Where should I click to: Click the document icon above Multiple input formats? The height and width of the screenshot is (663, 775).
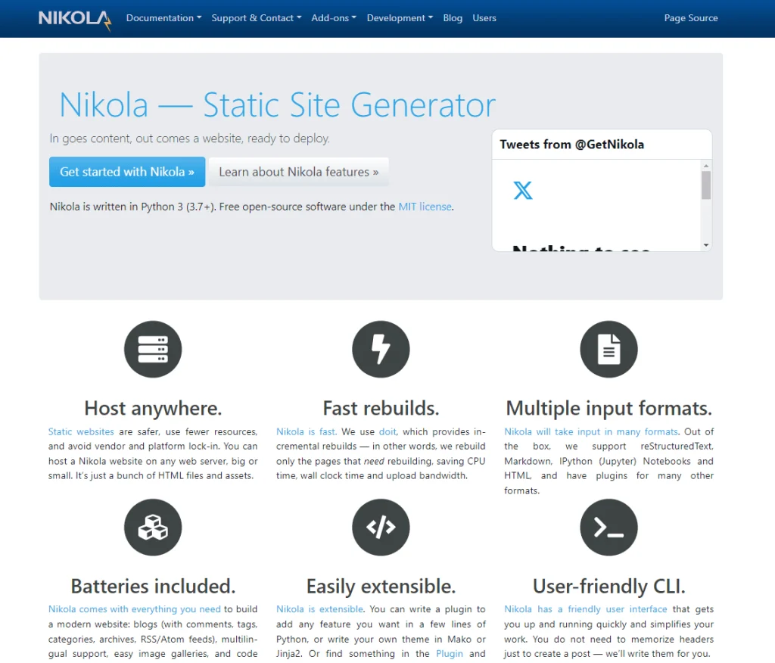[608, 349]
